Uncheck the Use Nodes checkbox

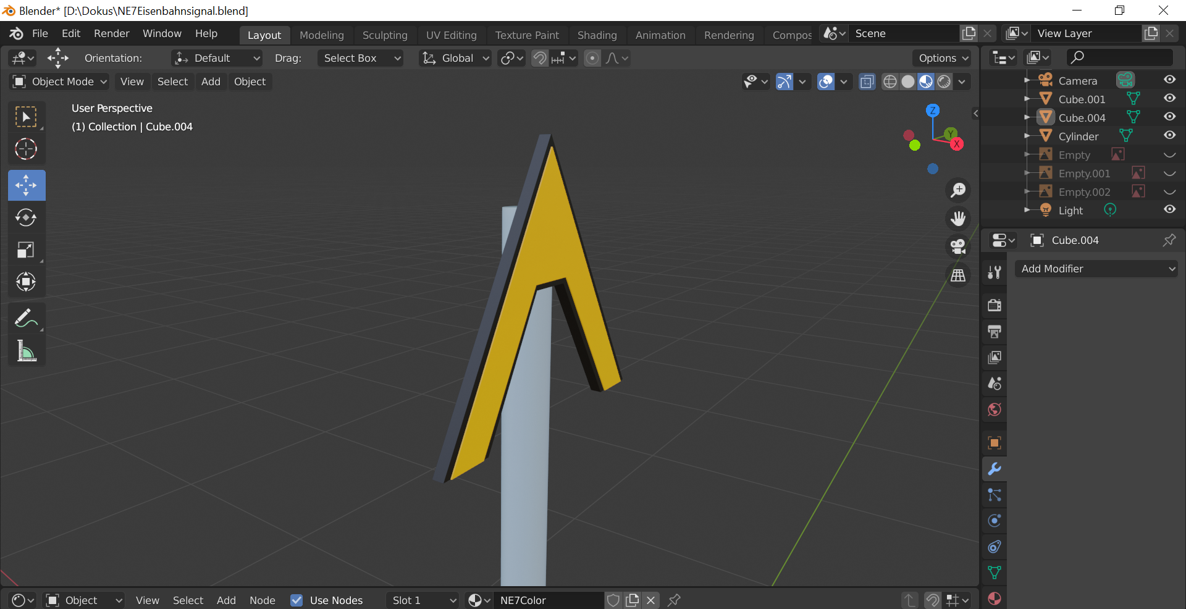pyautogui.click(x=297, y=600)
